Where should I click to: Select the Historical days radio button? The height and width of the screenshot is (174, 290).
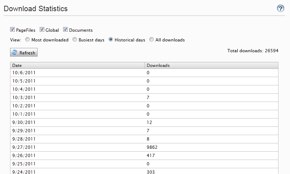111,40
